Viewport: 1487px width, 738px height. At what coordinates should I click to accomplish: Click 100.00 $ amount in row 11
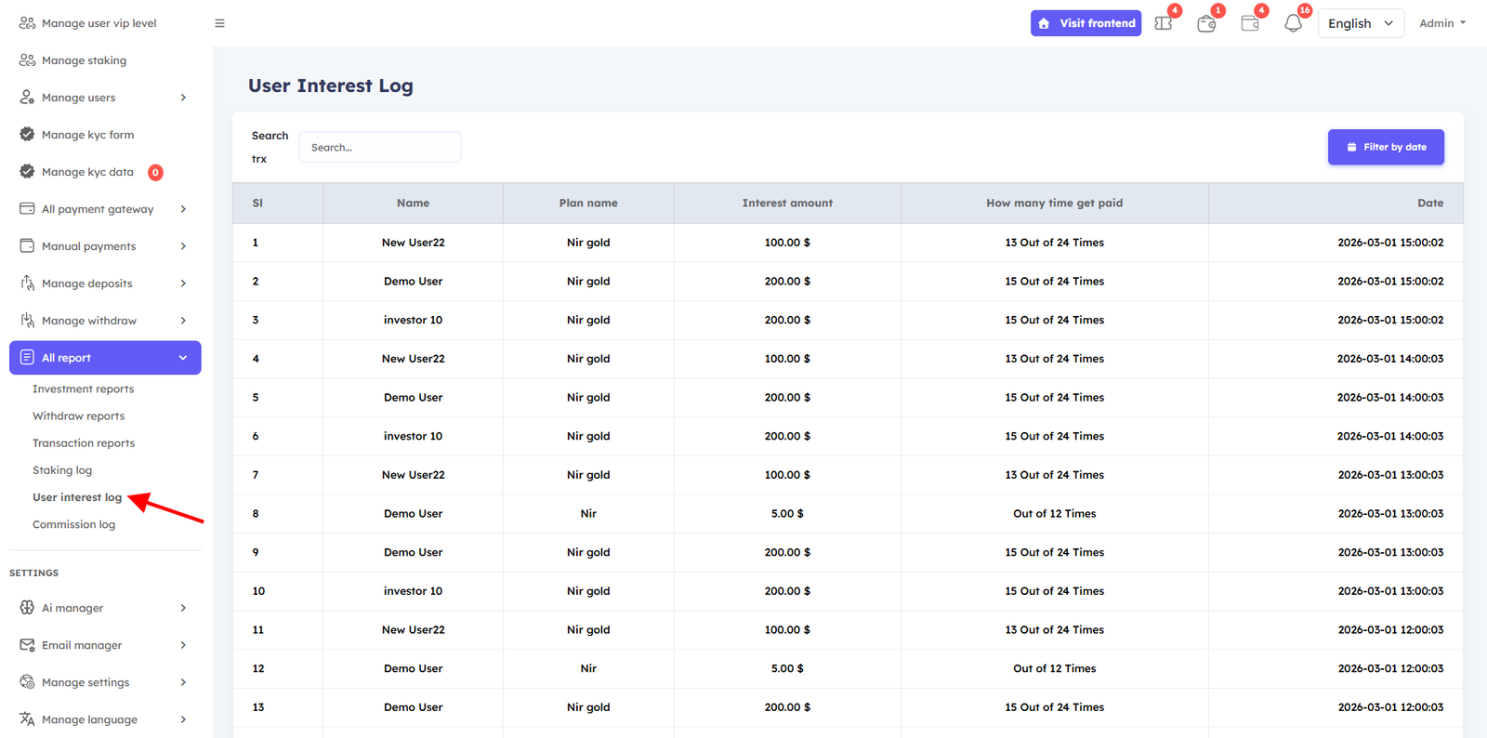pos(787,629)
